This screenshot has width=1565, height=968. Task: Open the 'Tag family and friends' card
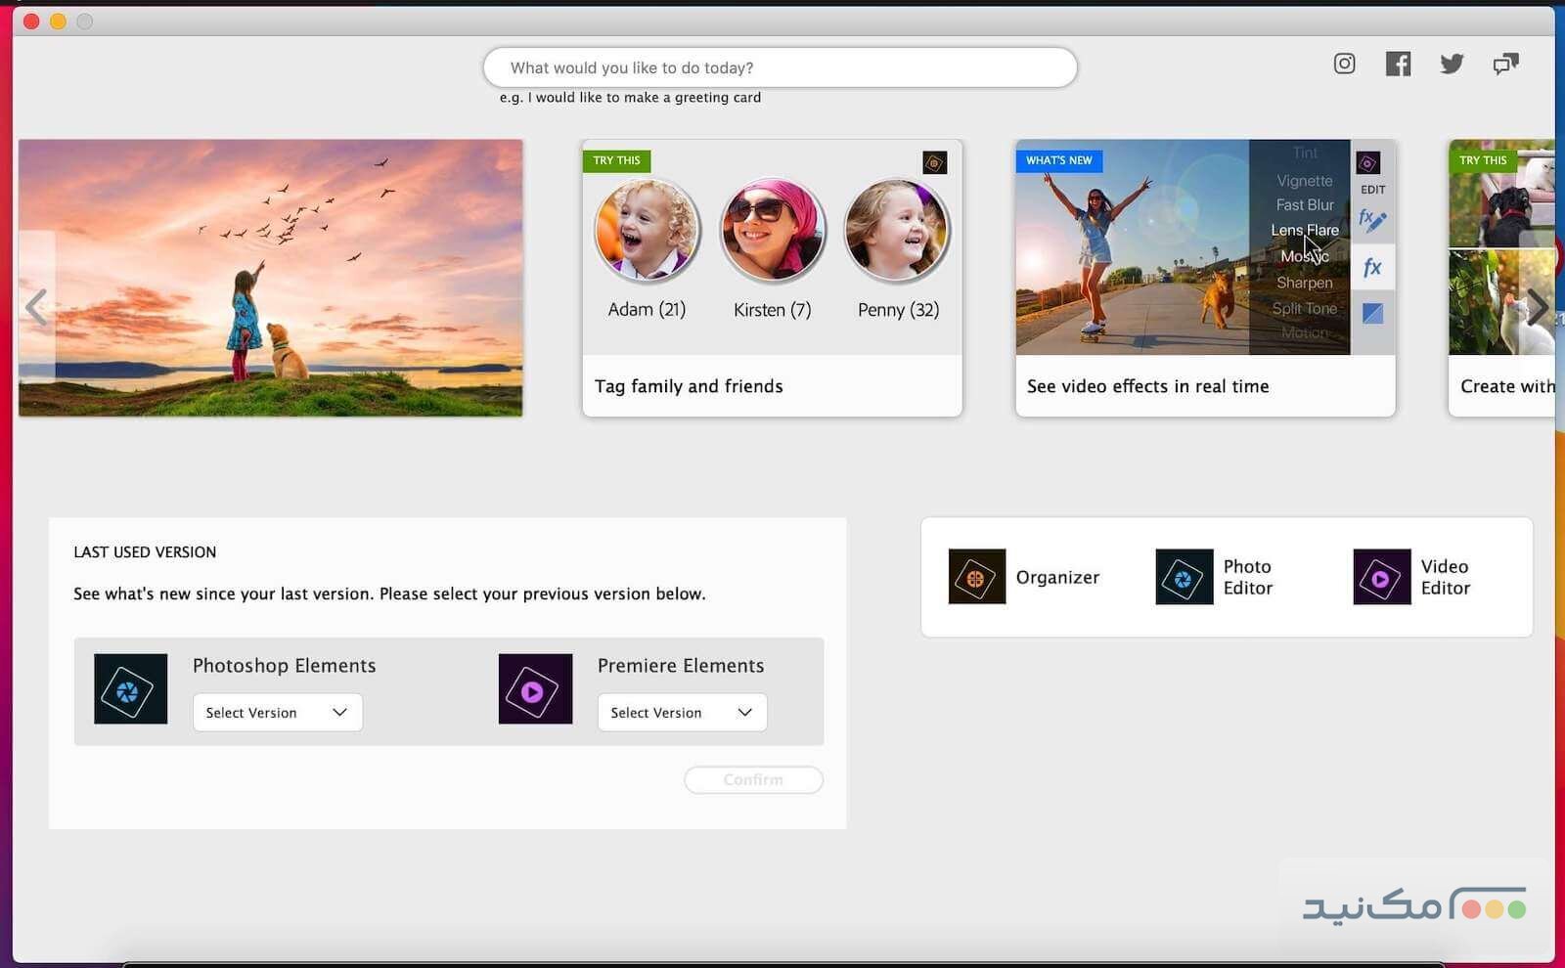tap(772, 386)
